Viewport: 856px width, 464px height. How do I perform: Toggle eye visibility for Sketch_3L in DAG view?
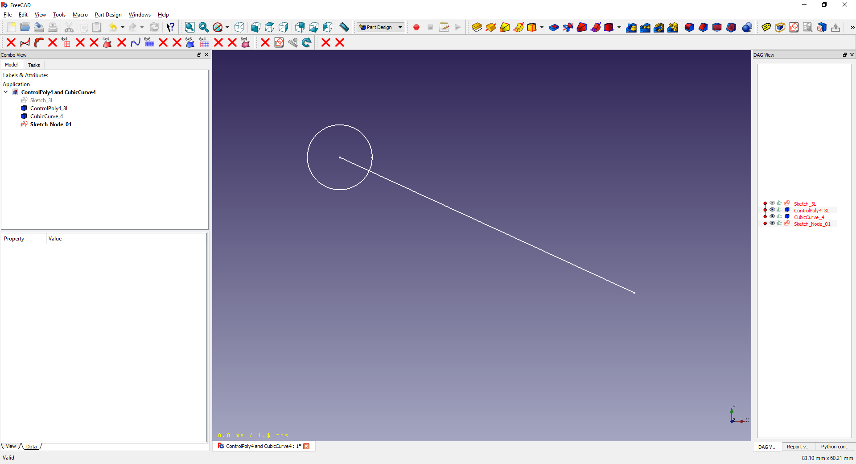(x=772, y=203)
